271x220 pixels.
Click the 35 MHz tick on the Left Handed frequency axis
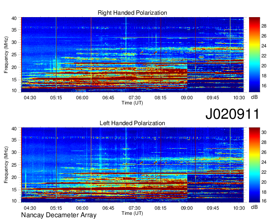pos(14,140)
